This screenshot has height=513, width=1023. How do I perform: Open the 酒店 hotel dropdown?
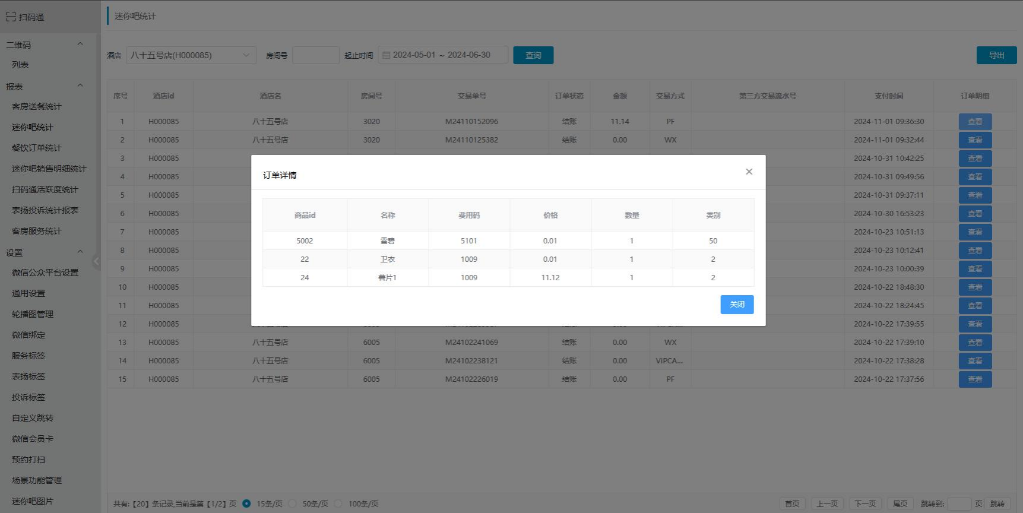pos(191,55)
